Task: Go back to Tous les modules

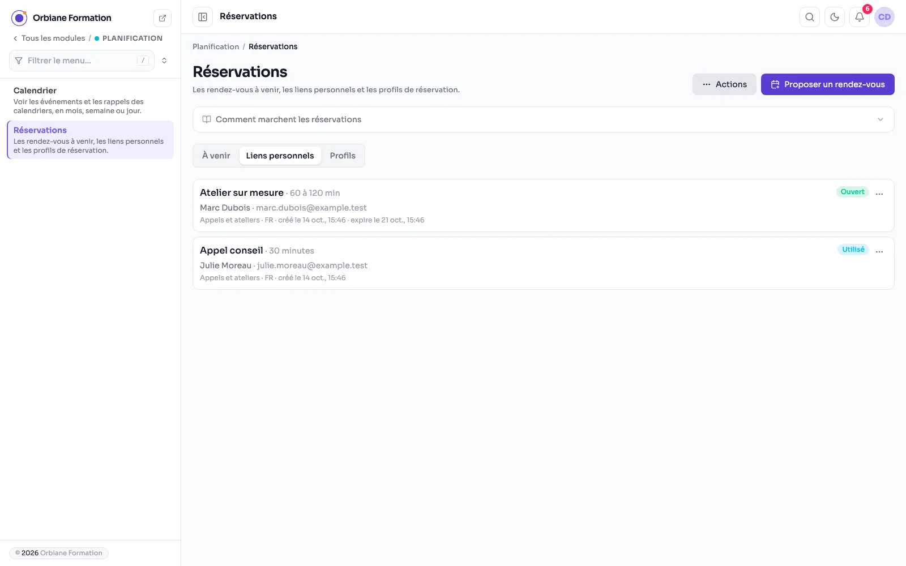Action: (49, 38)
